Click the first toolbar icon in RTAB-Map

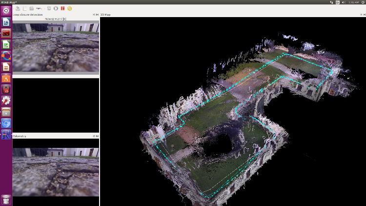18,8
